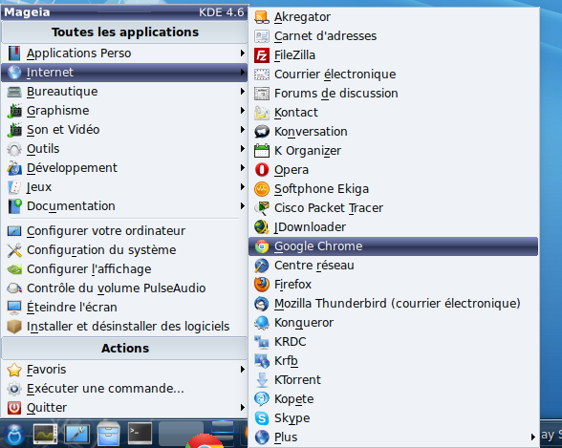
Task: Open FileZilla FTP client
Action: 393,55
